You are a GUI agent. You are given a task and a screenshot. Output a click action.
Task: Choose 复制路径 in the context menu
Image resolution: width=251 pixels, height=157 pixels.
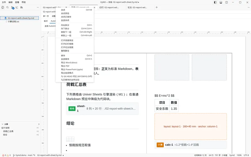tap(75, 51)
